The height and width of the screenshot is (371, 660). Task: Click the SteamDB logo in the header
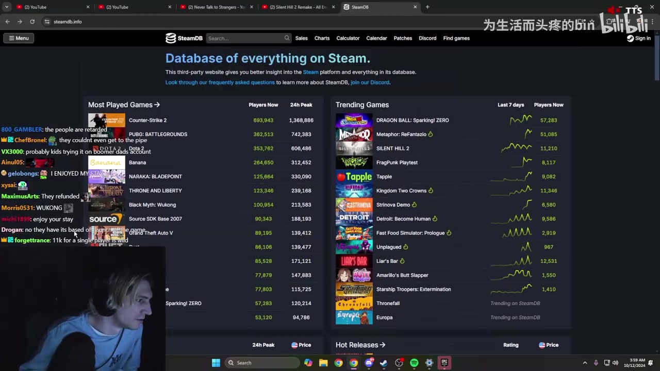[x=184, y=38]
